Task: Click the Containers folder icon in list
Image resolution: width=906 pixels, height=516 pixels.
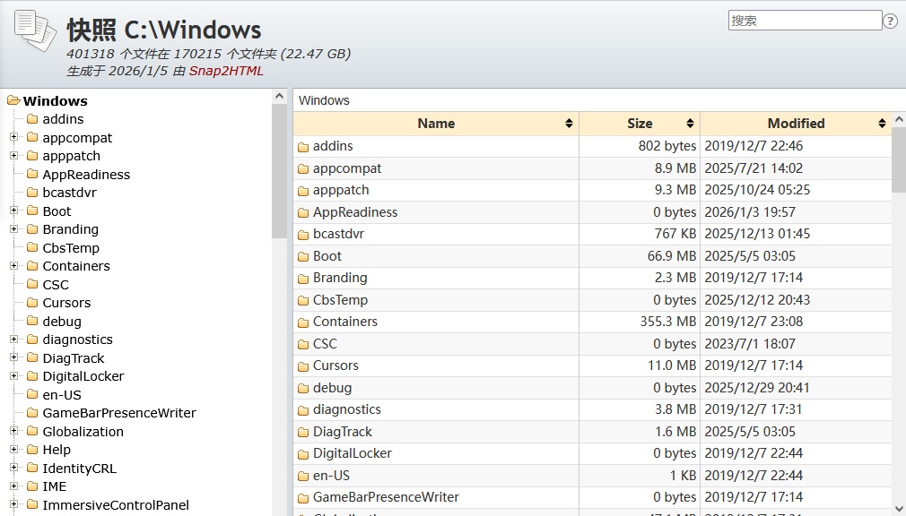Action: (303, 322)
